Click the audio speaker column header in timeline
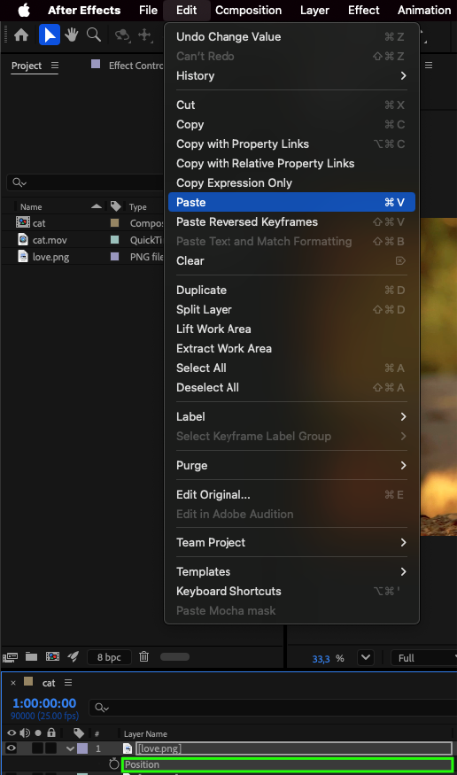Viewport: 457px width, 775px height. (25, 733)
